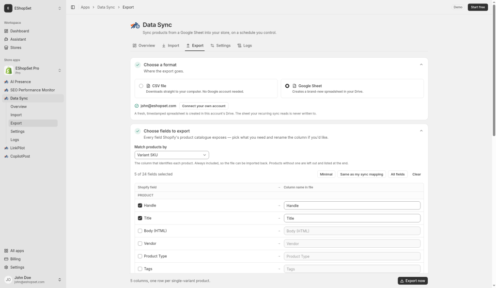Viewport: 496px width, 288px height.
Task: Click the CopilotPost app icon
Action: [6, 156]
